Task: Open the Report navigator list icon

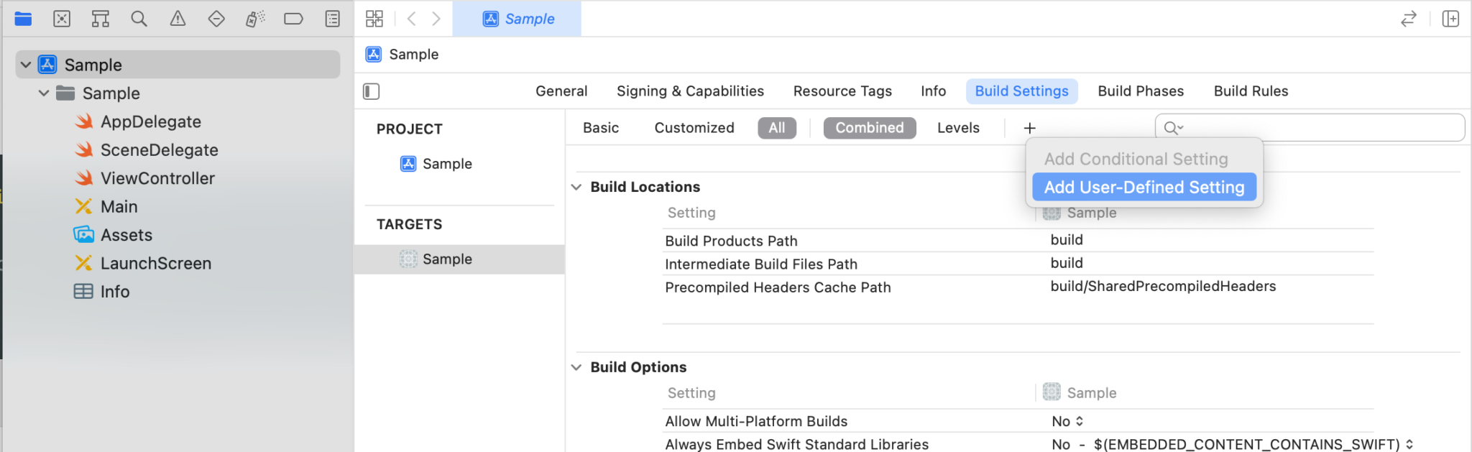Action: 332,19
